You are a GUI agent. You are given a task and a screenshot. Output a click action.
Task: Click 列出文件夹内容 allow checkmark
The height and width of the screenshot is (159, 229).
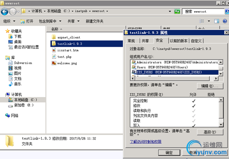pyautogui.click(x=193, y=116)
